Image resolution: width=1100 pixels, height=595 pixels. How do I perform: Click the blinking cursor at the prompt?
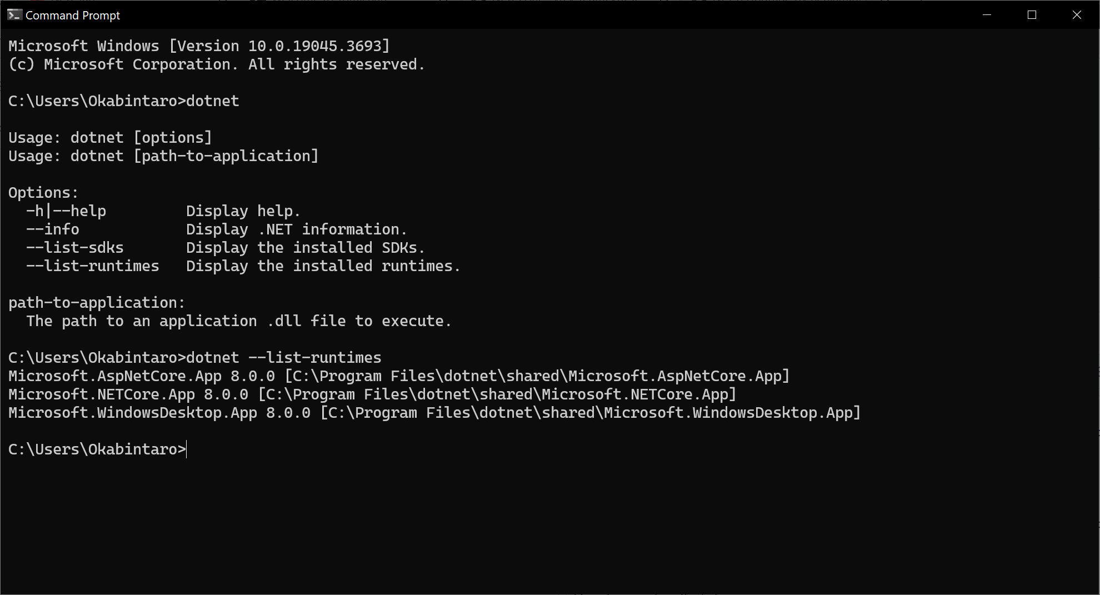[x=186, y=449]
